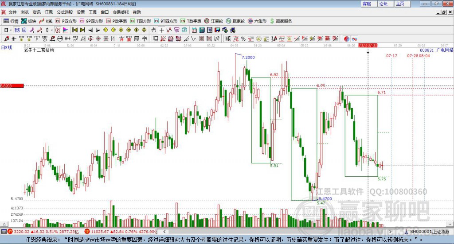Open the 板块 sector view

coord(28,21)
